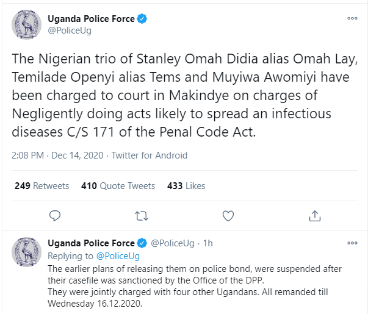View the 410 Quote Tweets list
Image resolution: width=368 pixels, height=314 pixels.
point(118,186)
